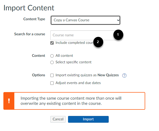The height and width of the screenshot is (131, 159).
Task: Click the orange exclamation warning icon
Action: [x=9, y=101]
